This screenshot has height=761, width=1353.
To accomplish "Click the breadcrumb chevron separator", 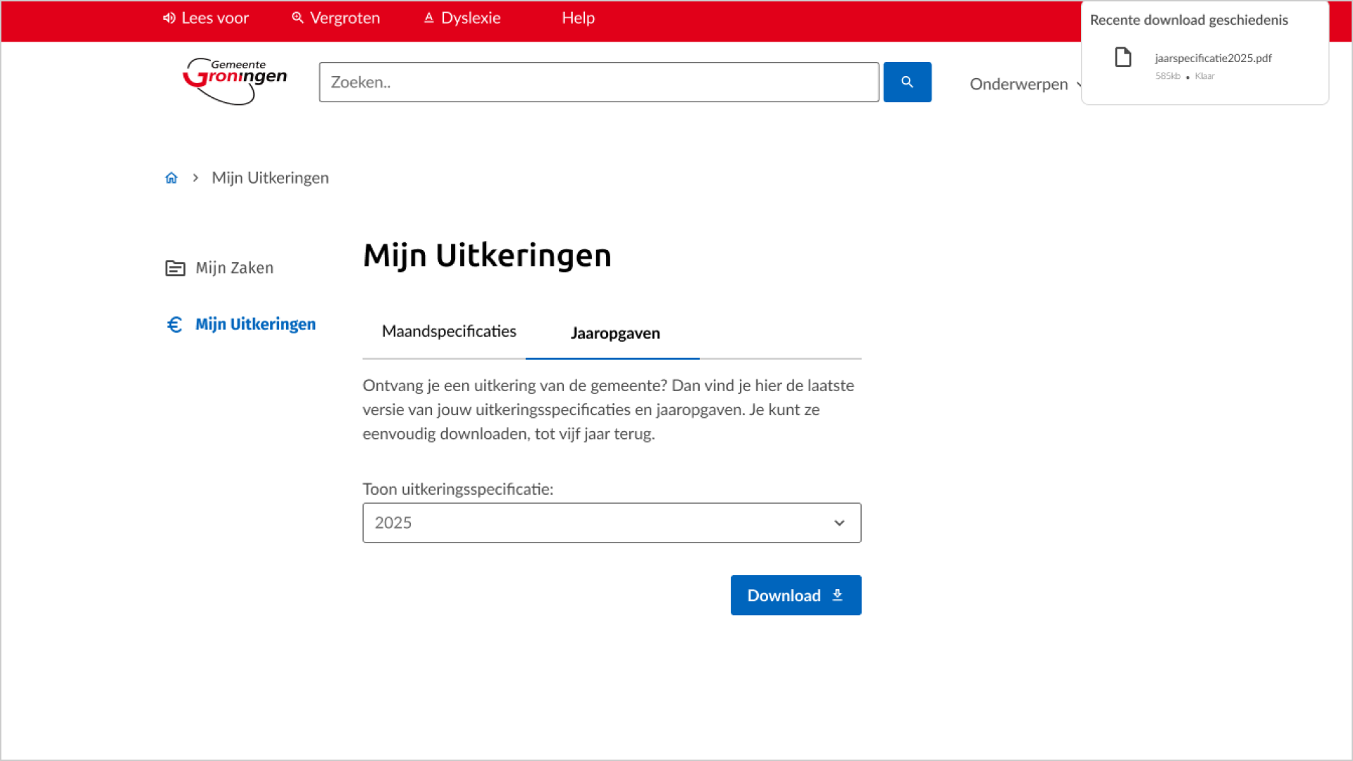I will (195, 178).
